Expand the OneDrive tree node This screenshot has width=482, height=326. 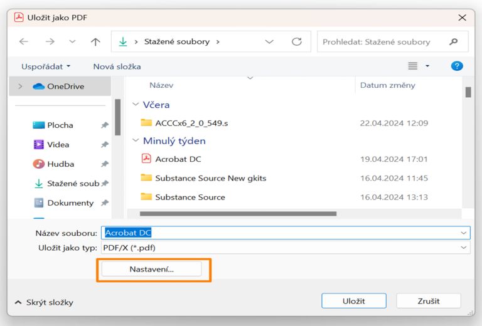click(21, 87)
